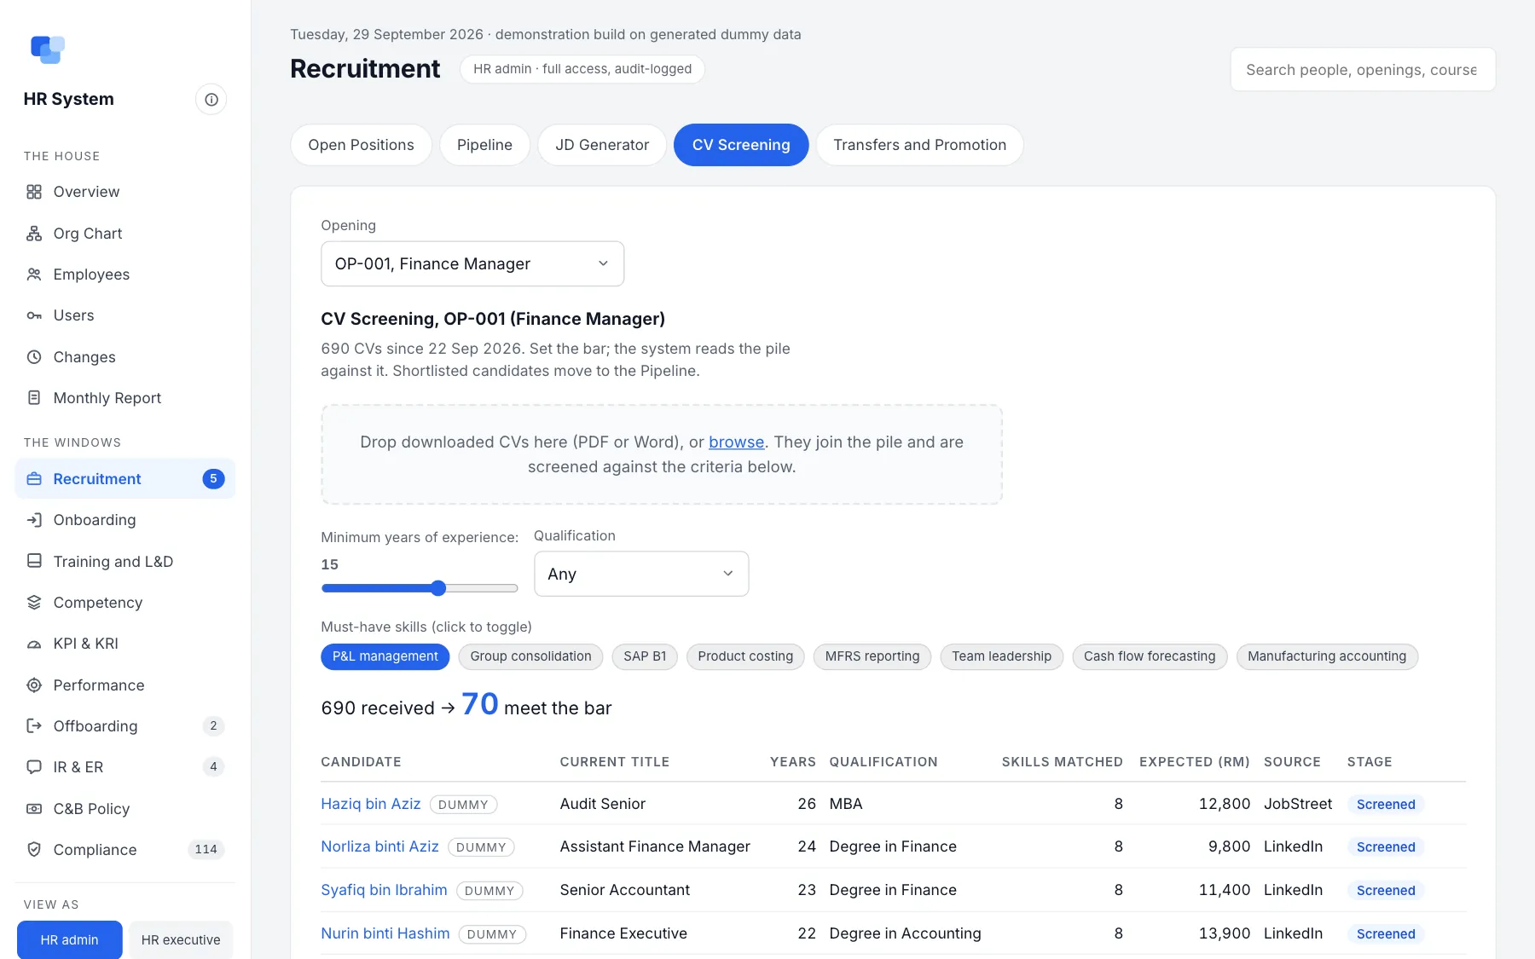Toggle the Team leadership skill chip

point(1001,656)
